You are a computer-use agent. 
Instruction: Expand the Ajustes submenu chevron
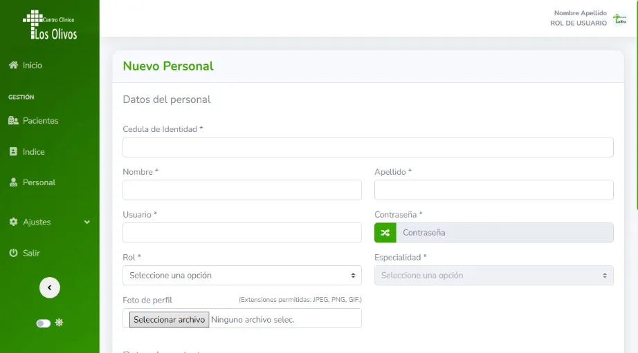(x=87, y=222)
